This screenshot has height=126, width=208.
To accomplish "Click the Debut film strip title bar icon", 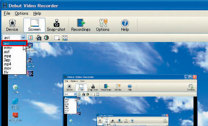I will point(5,5).
